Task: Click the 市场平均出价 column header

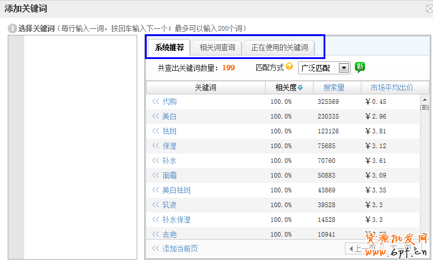Action: click(x=392, y=88)
